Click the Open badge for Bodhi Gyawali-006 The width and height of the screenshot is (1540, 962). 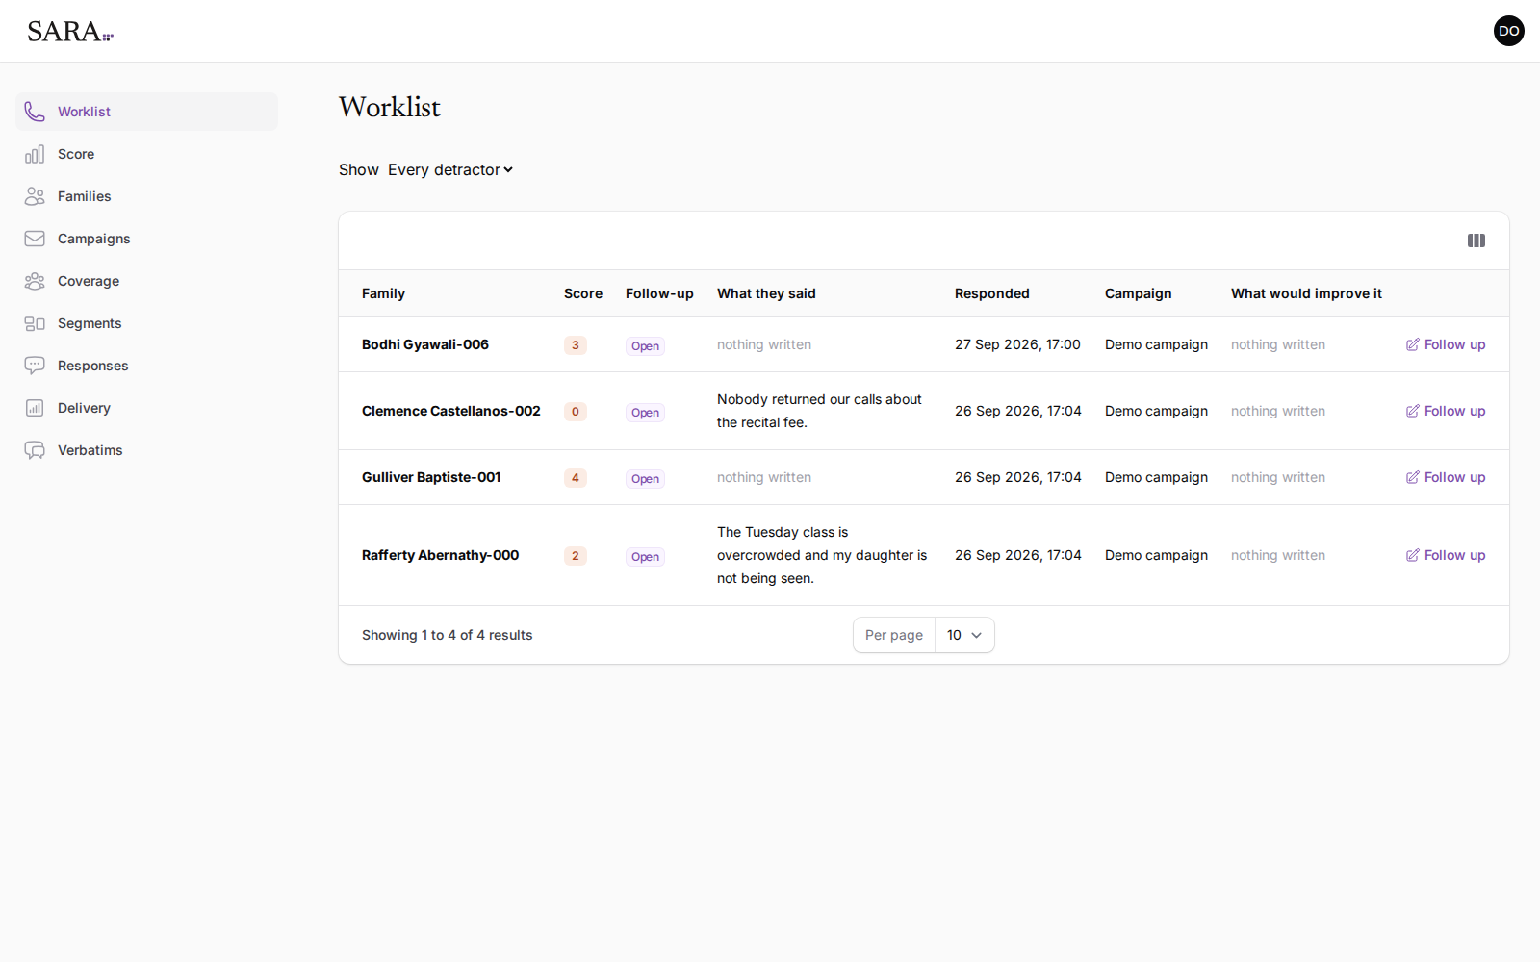coord(645,346)
